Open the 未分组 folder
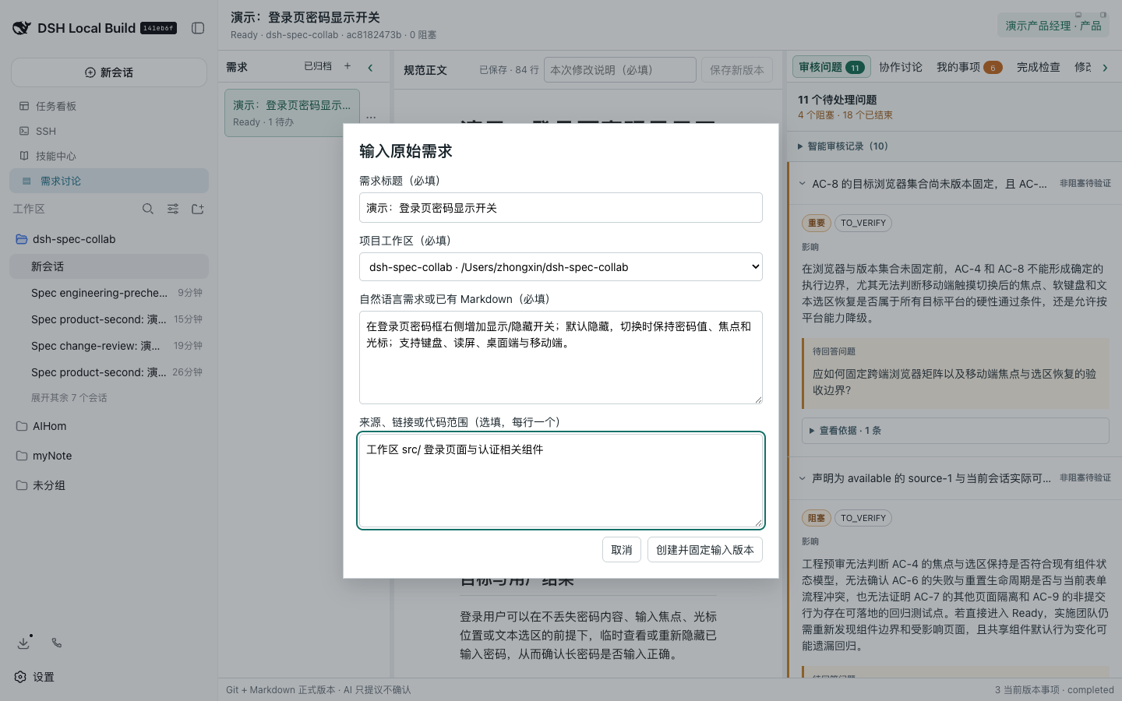The width and height of the screenshot is (1122, 701). 109,485
